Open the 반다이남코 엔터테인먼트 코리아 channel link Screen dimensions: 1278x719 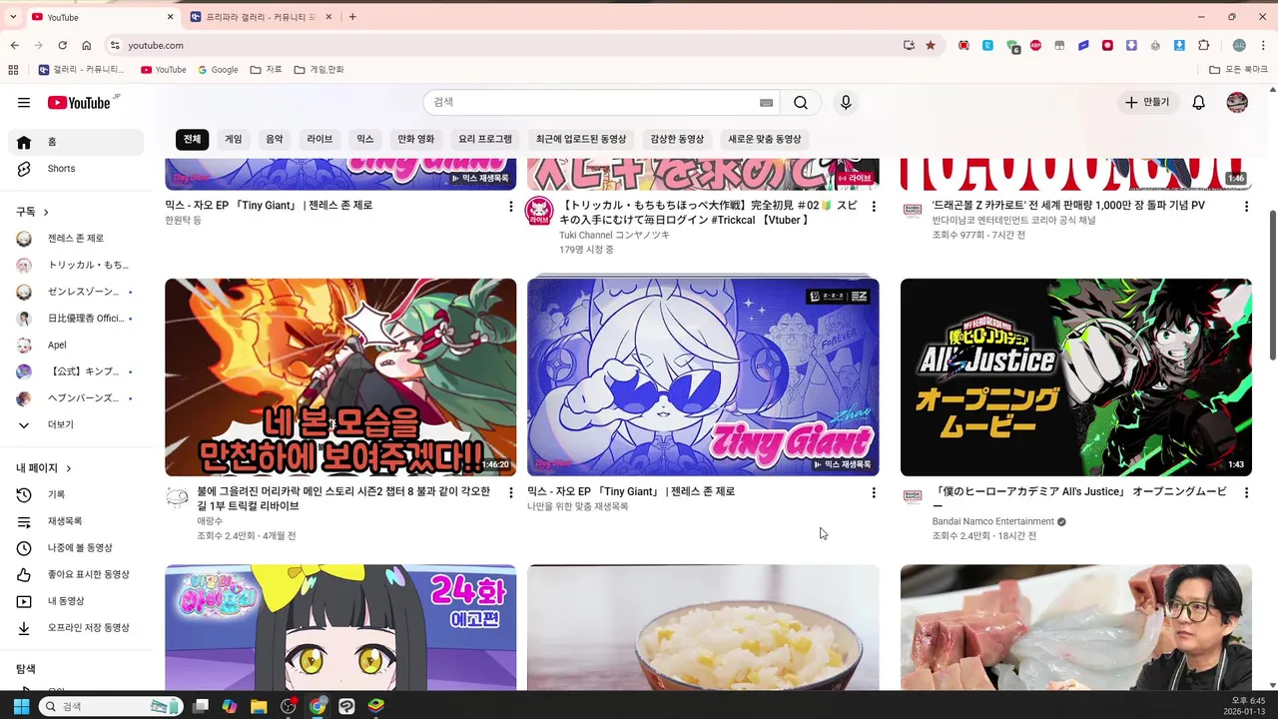click(x=1014, y=220)
